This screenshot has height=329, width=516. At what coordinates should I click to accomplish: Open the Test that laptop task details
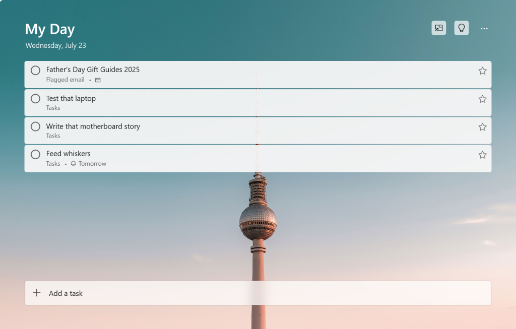(71, 99)
